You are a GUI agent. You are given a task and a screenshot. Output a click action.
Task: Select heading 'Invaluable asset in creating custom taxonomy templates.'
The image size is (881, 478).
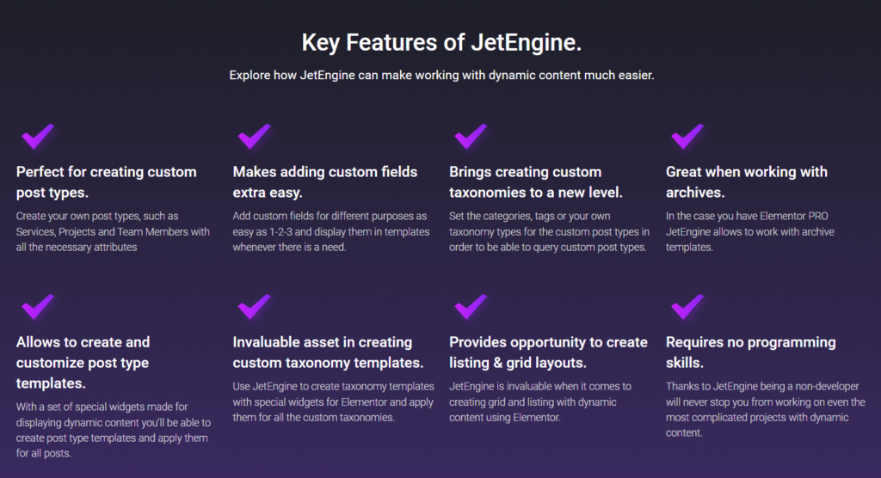point(328,352)
